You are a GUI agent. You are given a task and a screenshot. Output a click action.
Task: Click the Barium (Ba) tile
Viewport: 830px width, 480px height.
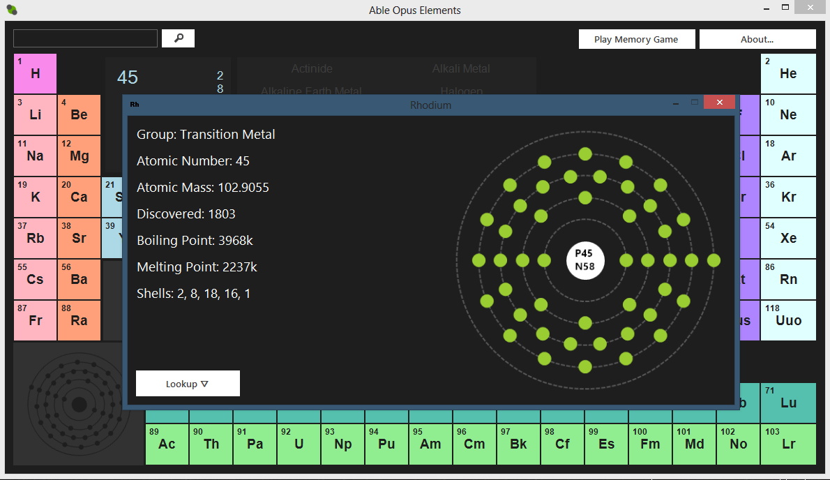tap(79, 280)
